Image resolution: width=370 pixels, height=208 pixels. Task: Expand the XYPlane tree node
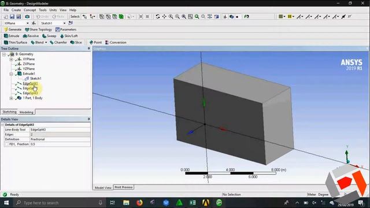tap(11, 59)
